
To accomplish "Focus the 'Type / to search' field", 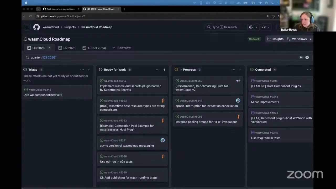I will coord(225,27).
